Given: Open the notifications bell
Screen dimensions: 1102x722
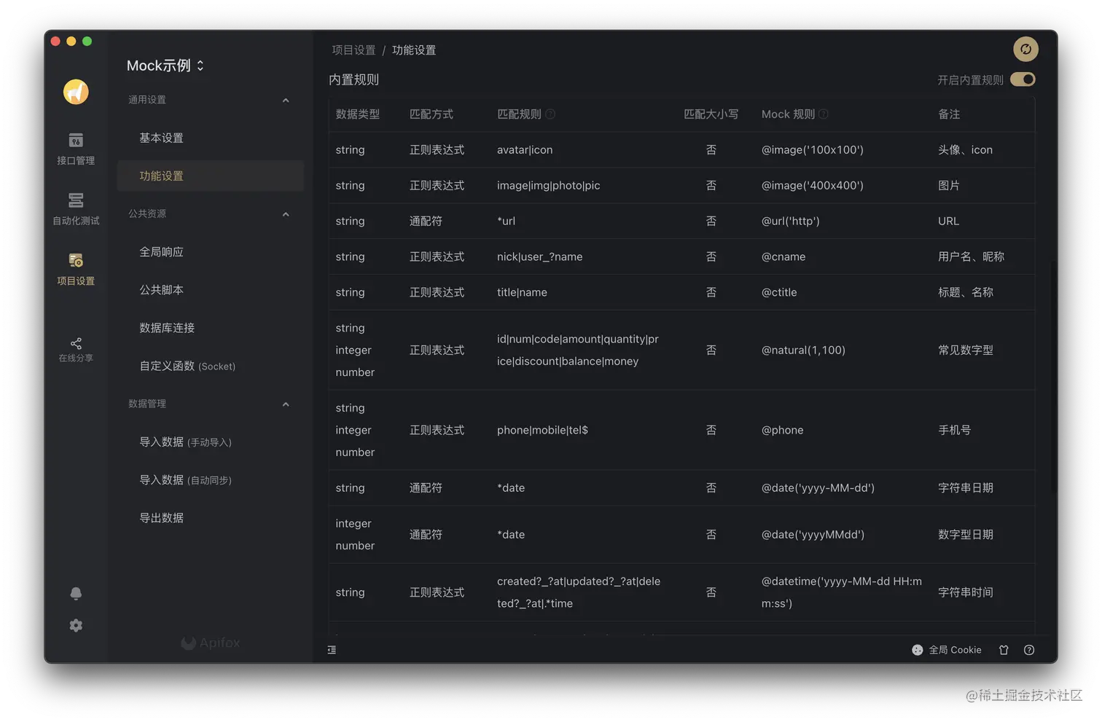Looking at the screenshot, I should click(75, 594).
